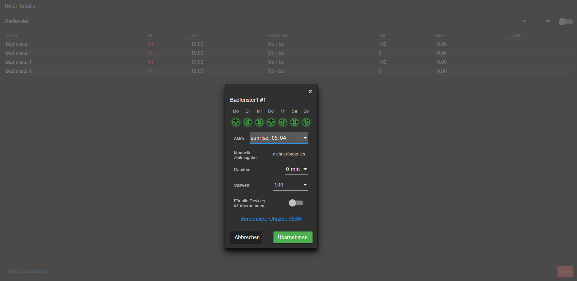Viewport: 577px width, 281px height.
Task: Click 'Berechnete Uhrzeit: 05:04' text
Action: [x=271, y=219]
